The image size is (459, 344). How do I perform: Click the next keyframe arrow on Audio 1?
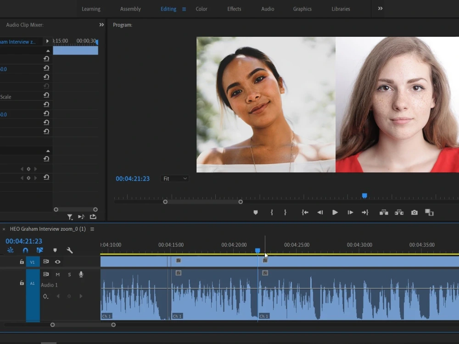tap(81, 296)
